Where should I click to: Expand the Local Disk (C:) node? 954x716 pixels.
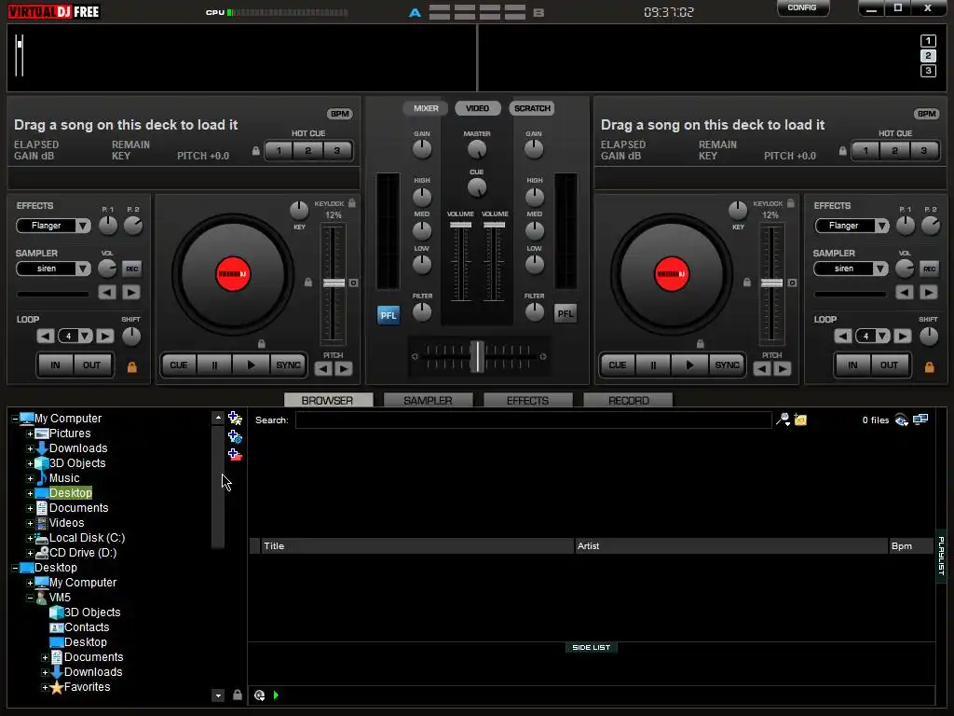(30, 538)
